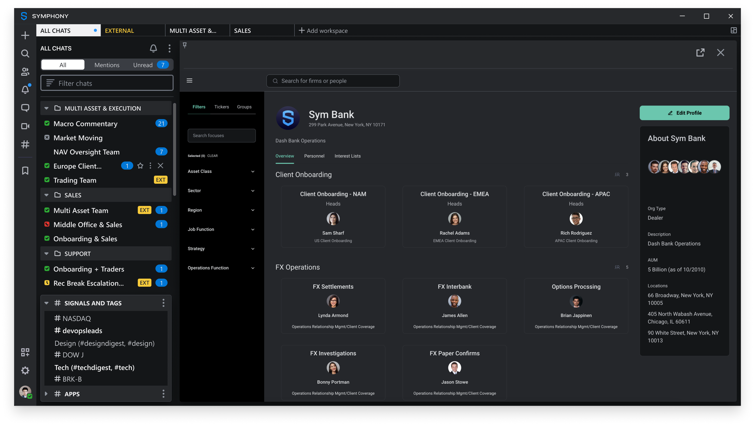The width and height of the screenshot is (755, 426).
Task: Switch to the Multi Asset workspace tab
Action: [197, 31]
